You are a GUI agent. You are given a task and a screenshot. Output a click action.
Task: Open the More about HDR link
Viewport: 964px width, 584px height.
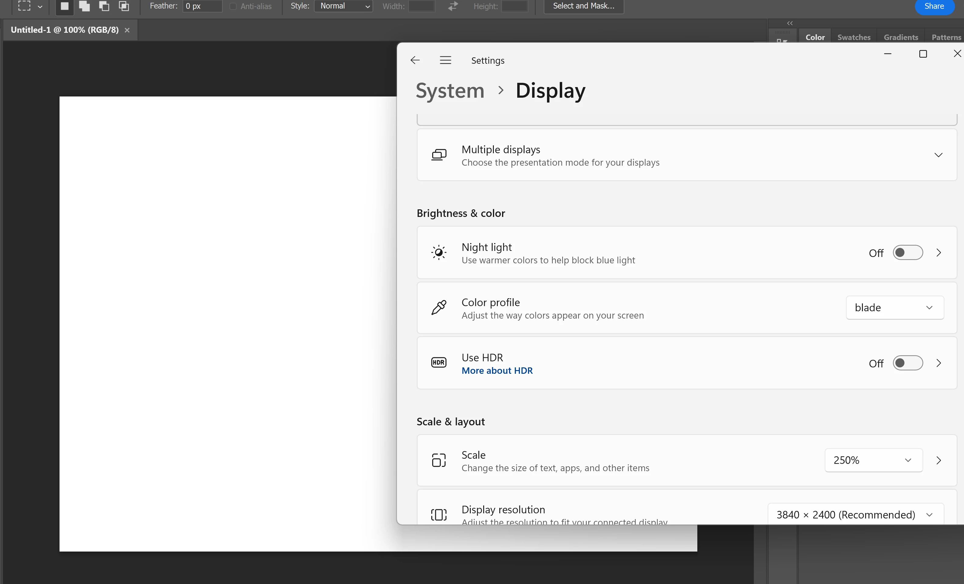click(497, 370)
